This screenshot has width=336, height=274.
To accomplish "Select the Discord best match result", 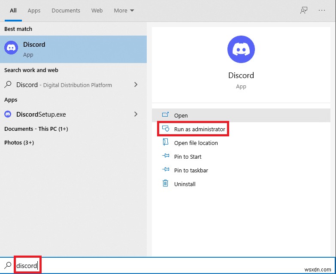I will pos(73,49).
